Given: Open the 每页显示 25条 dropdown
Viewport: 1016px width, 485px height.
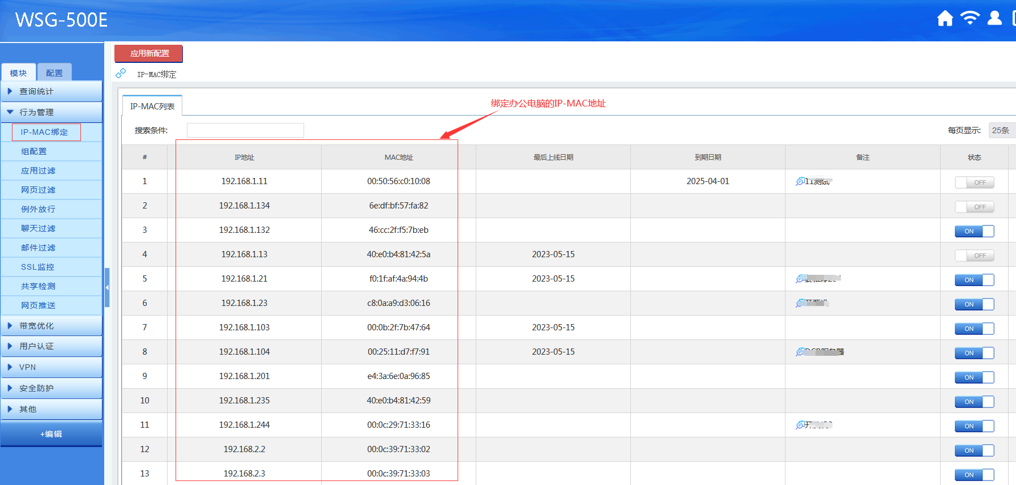Looking at the screenshot, I should tap(1001, 130).
